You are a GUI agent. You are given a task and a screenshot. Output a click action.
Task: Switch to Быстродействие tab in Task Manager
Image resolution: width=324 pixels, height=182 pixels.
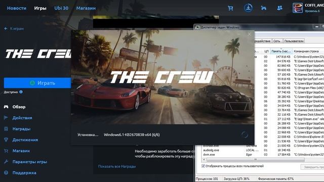coord(263,41)
